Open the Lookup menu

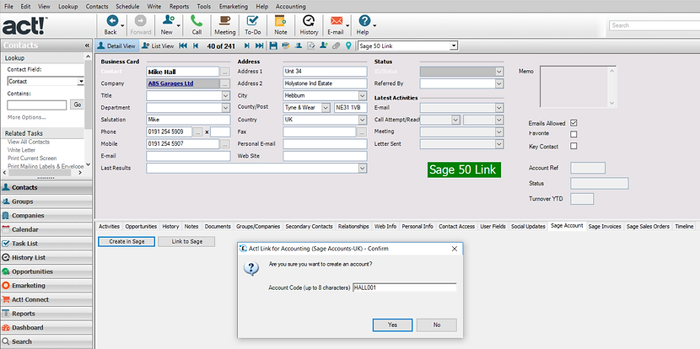tap(67, 6)
